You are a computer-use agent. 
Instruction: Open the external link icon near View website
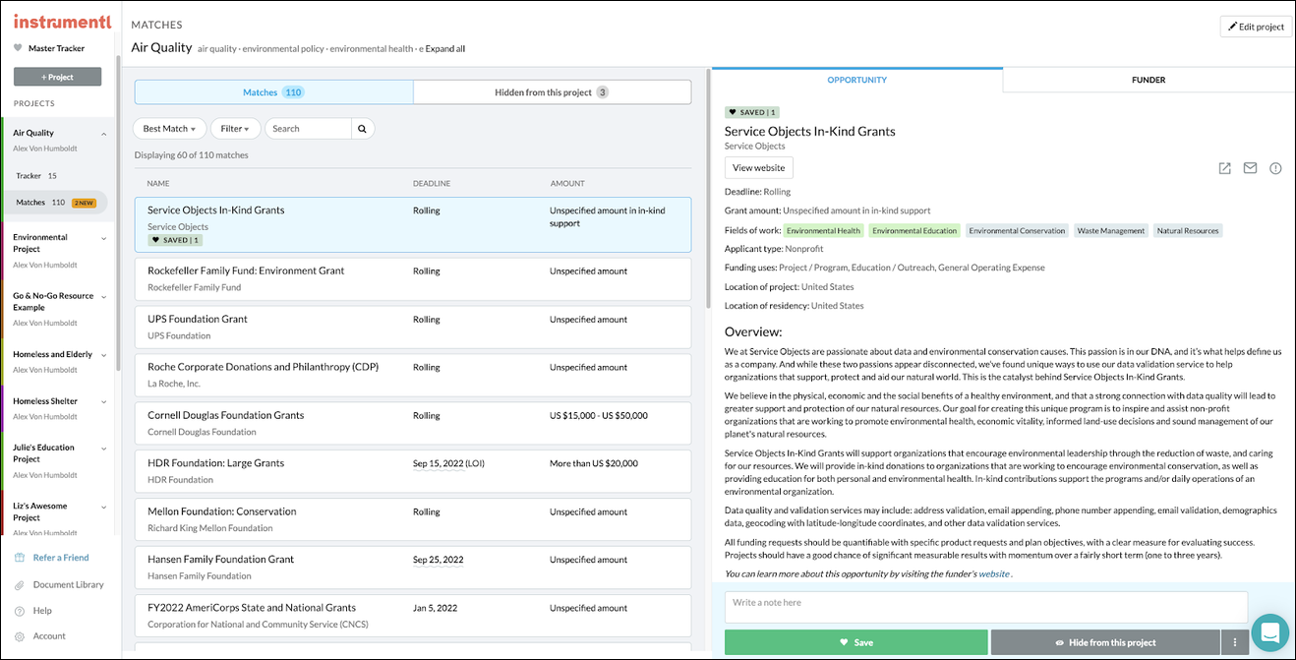click(x=1224, y=168)
